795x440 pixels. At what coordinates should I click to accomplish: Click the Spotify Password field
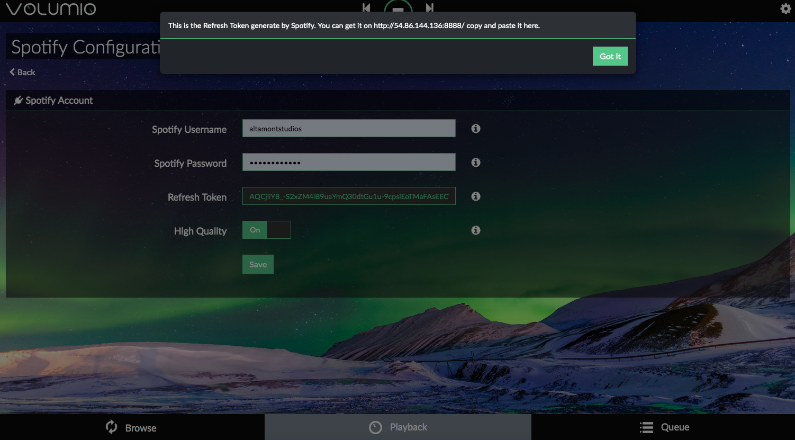(349, 162)
